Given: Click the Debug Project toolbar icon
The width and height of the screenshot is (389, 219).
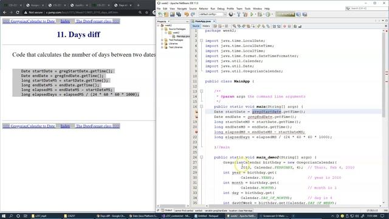Looking at the screenshot, I should point(260,15).
